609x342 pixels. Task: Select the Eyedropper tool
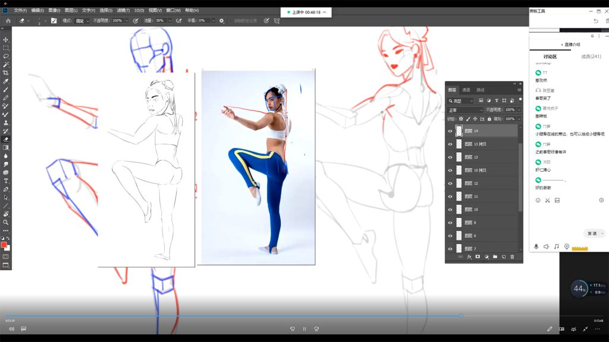click(6, 81)
